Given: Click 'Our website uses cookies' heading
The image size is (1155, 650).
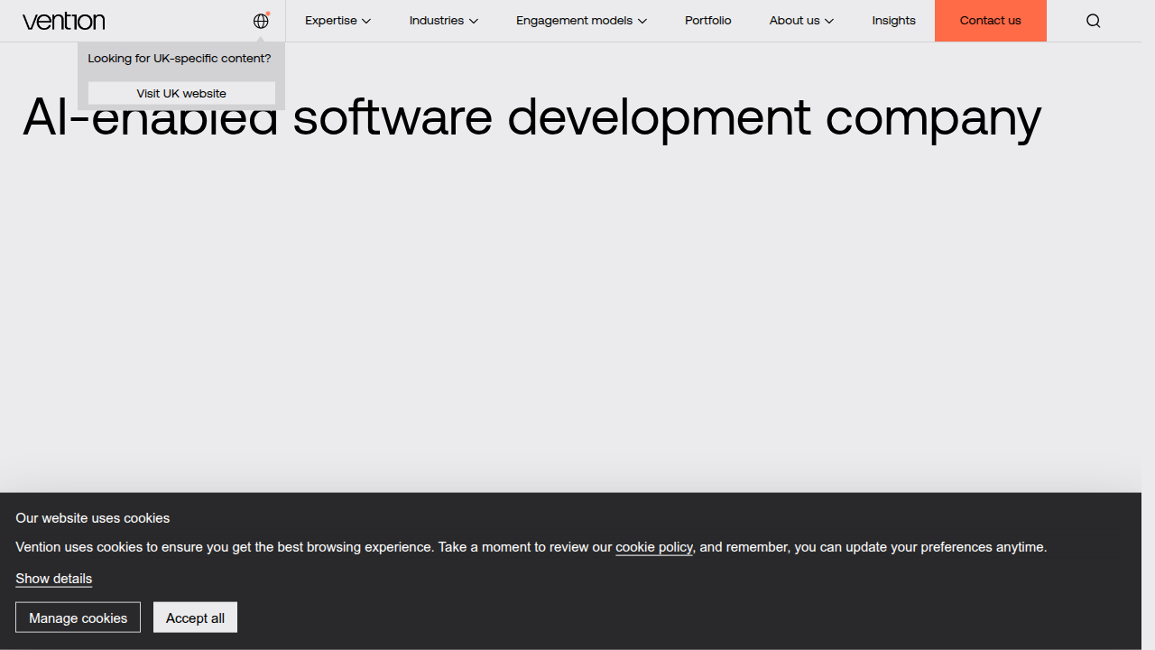Looking at the screenshot, I should (93, 518).
